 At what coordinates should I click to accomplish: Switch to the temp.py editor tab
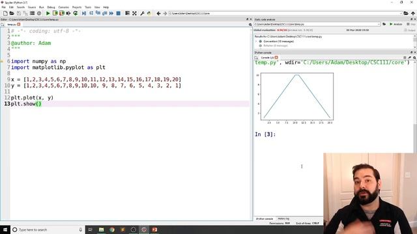point(12,25)
